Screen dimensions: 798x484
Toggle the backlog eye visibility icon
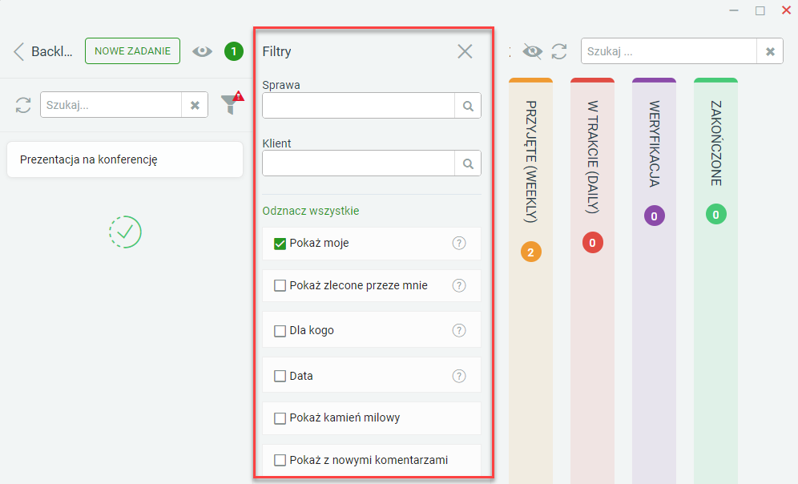(202, 51)
